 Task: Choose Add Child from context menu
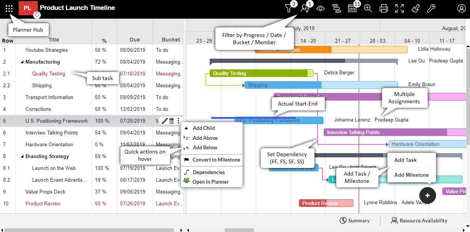point(204,128)
